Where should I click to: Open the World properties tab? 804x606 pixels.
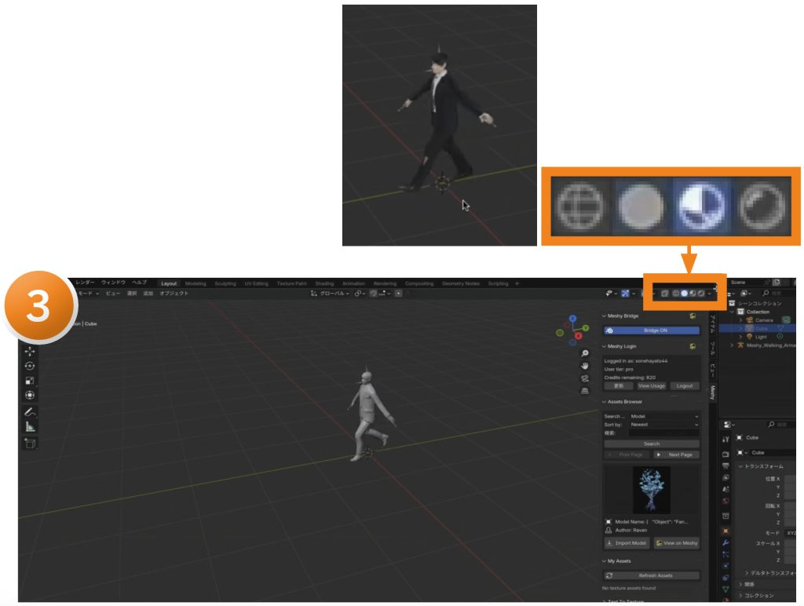coord(725,502)
